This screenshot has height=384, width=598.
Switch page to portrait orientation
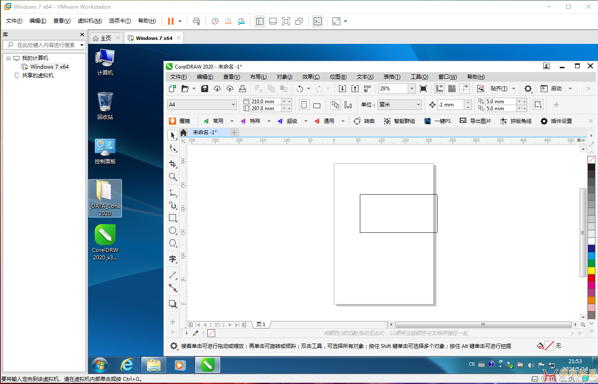(x=304, y=105)
